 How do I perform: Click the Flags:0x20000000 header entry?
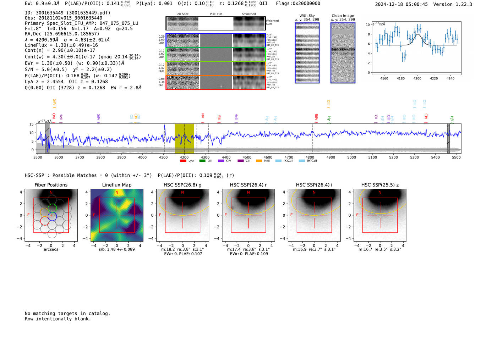click(x=298, y=4)
